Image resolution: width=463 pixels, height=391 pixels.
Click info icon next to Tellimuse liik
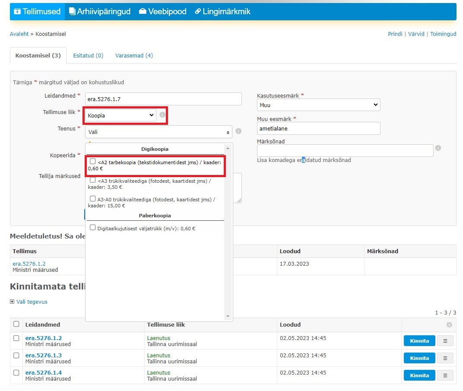pyautogui.click(x=162, y=115)
